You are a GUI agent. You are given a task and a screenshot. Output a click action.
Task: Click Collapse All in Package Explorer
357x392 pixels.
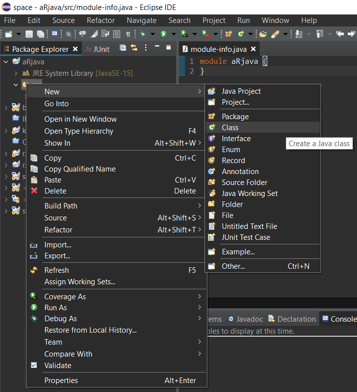[123, 47]
